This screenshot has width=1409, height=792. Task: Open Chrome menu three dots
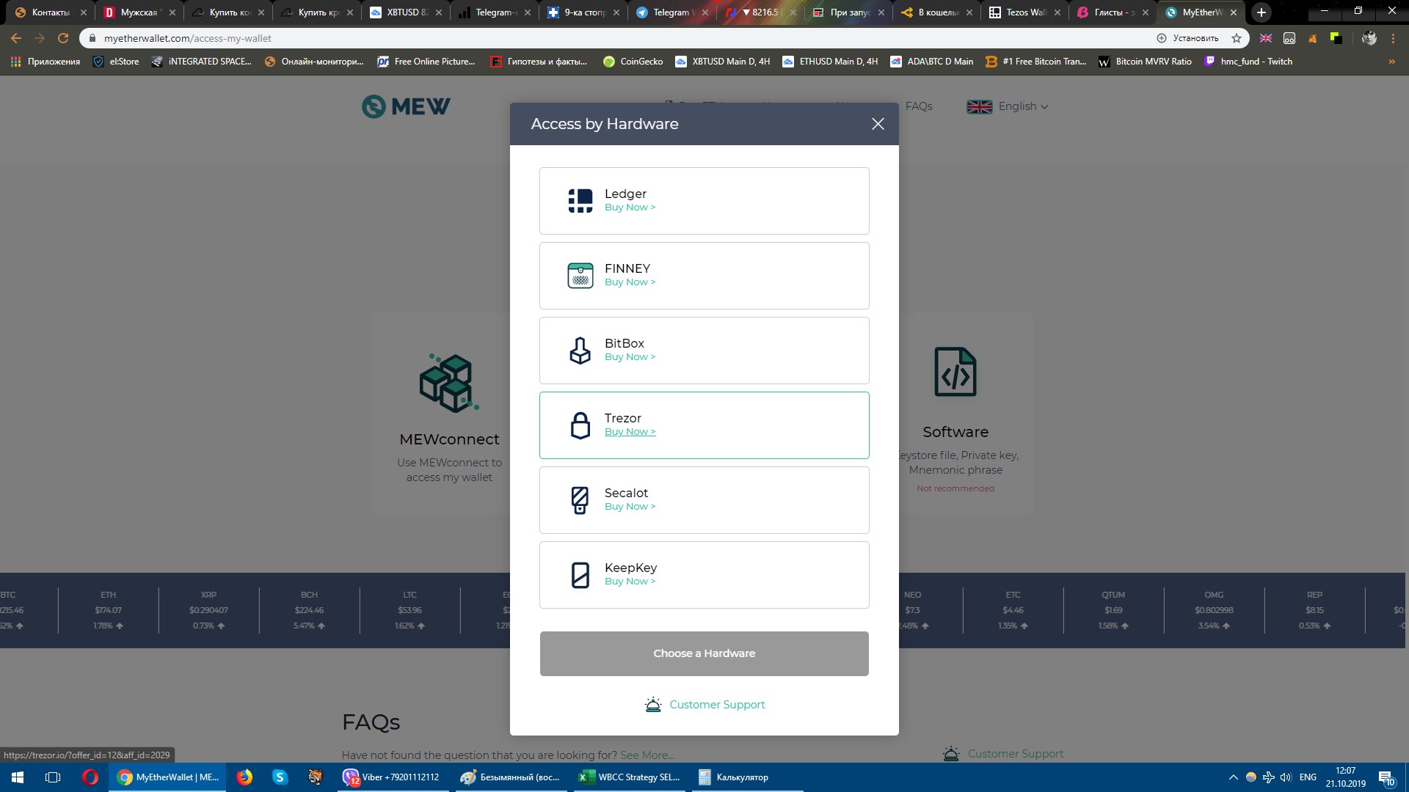[x=1393, y=38]
